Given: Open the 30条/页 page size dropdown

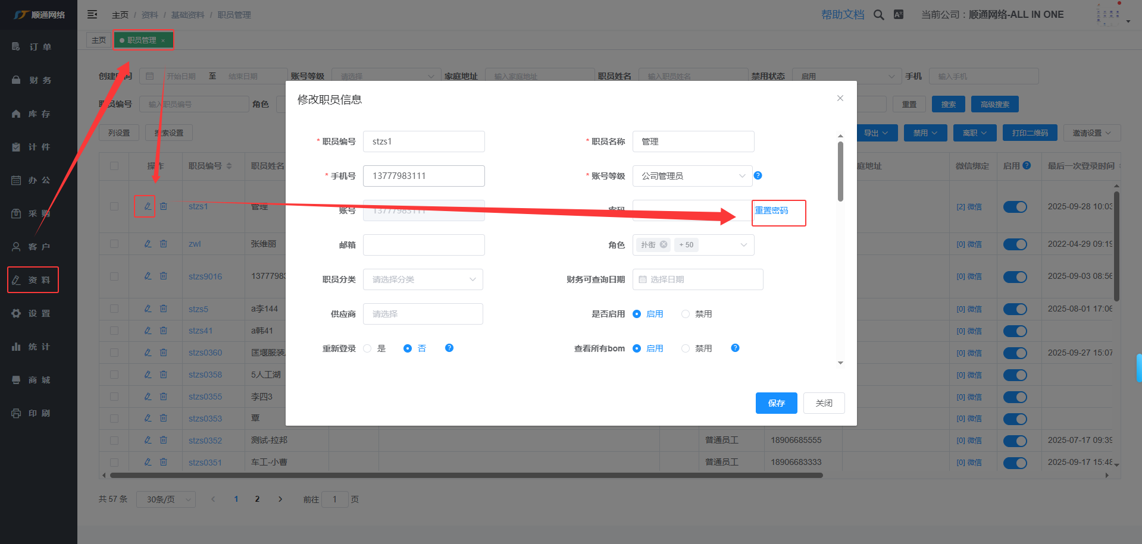Looking at the screenshot, I should click(x=166, y=499).
